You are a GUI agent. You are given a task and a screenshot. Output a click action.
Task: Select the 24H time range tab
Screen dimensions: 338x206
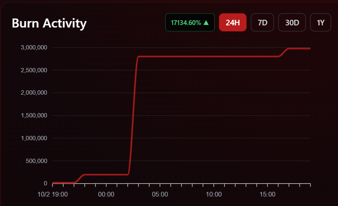(x=233, y=22)
